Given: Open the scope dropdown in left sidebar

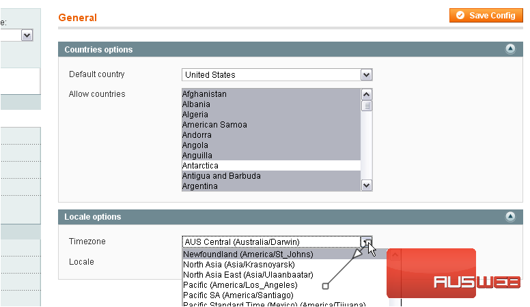Looking at the screenshot, I should (27, 35).
